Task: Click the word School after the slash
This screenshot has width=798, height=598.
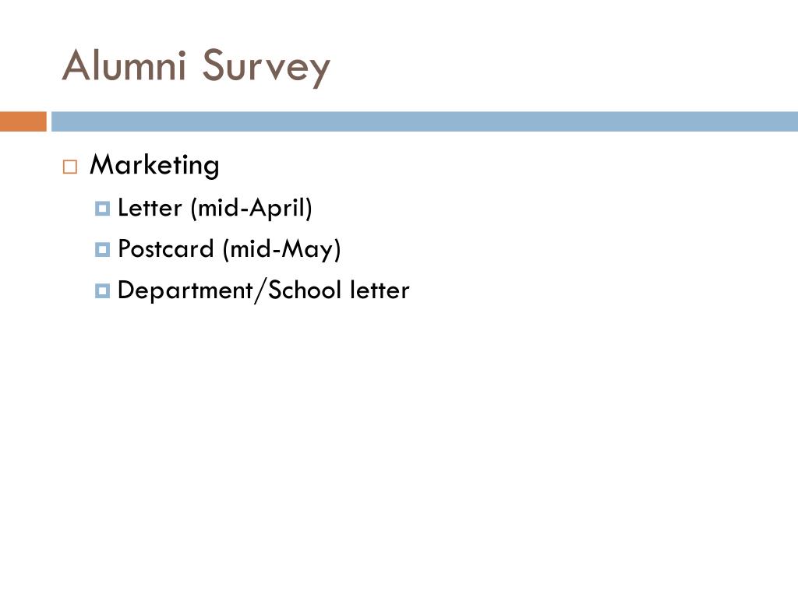Action: [x=305, y=290]
